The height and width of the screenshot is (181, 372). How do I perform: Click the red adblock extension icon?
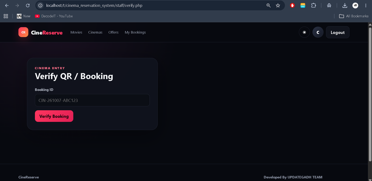[292, 5]
